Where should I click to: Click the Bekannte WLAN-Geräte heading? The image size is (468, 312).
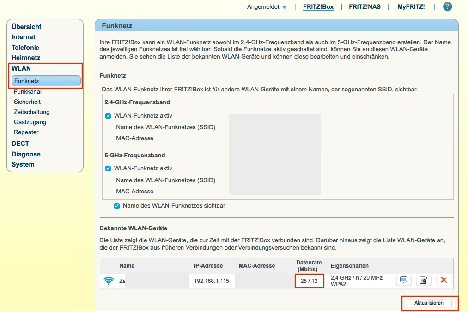tap(134, 228)
